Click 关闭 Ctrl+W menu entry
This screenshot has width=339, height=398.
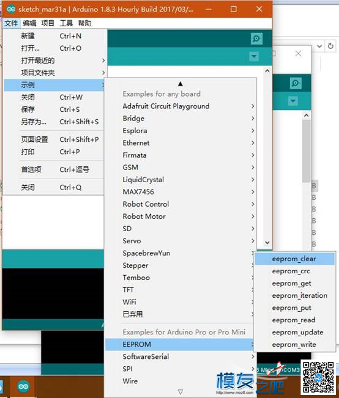(x=54, y=97)
